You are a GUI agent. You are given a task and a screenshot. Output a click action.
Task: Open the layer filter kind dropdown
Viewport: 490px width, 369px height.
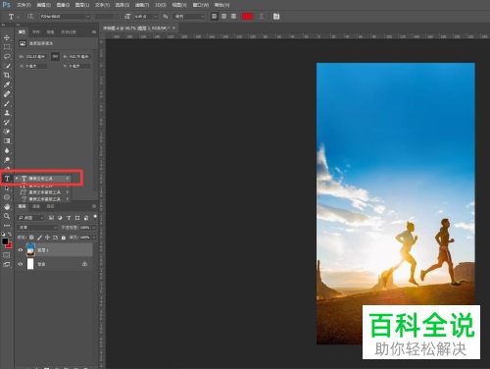tap(31, 218)
